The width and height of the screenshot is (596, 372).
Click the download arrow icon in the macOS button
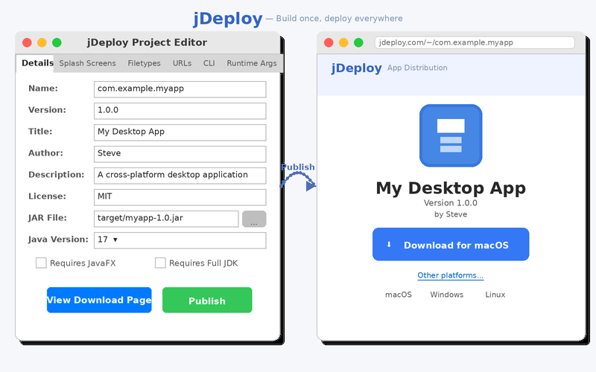pos(389,245)
